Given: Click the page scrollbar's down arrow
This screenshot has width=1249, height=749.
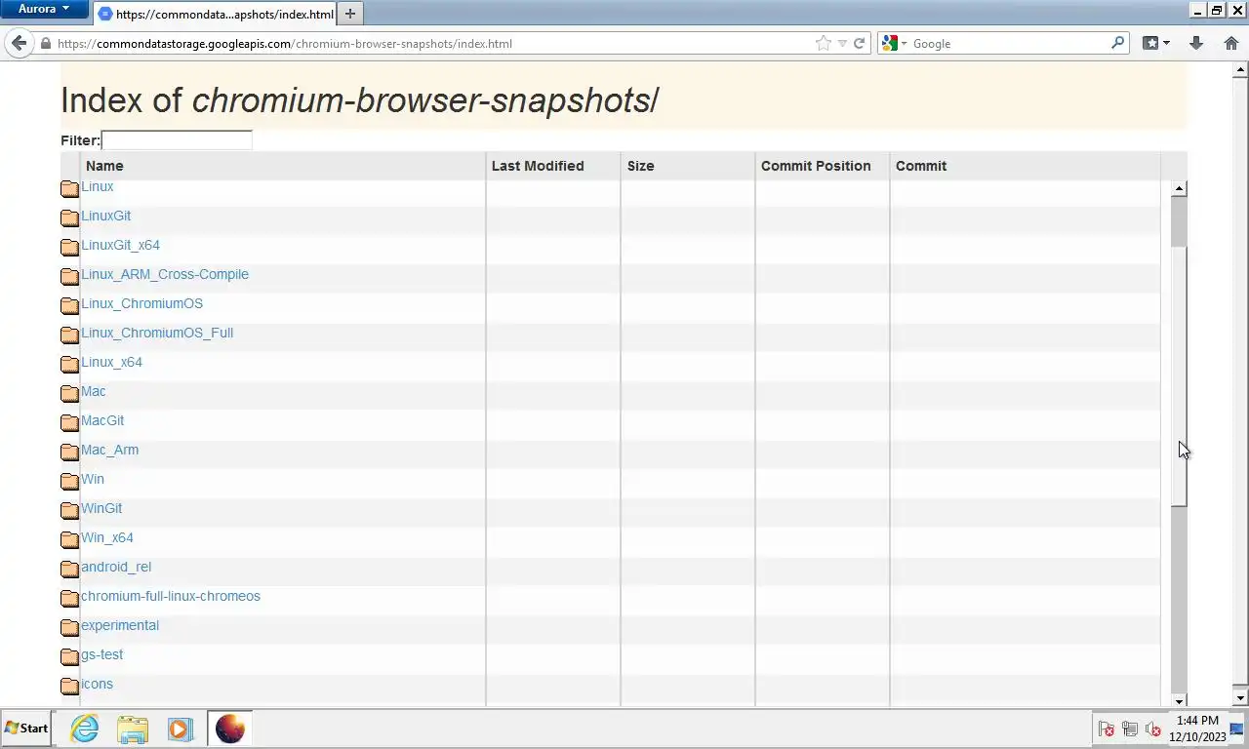Looking at the screenshot, I should [x=1241, y=698].
